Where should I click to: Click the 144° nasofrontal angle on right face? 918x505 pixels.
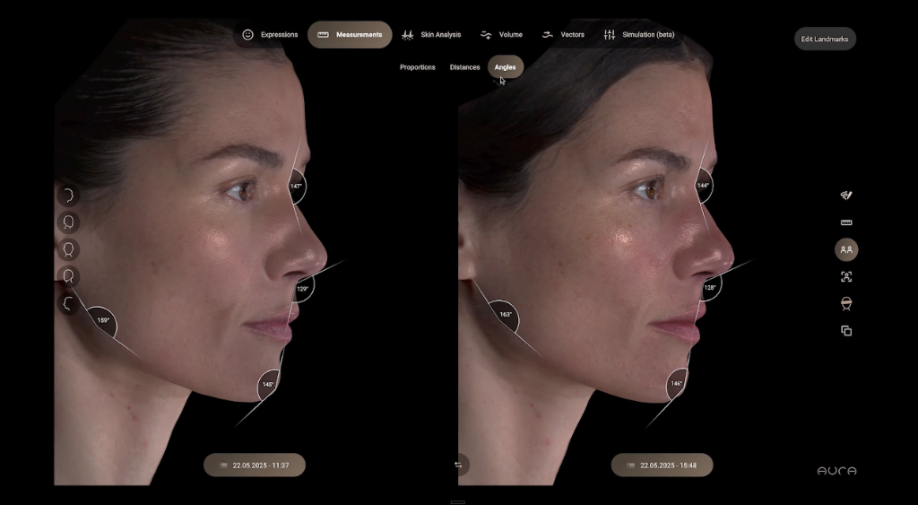pos(703,185)
